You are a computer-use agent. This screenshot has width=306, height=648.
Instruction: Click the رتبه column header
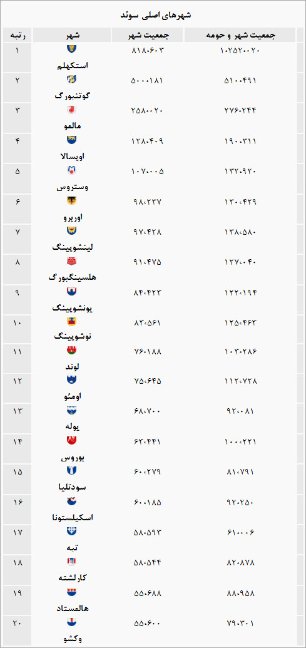(x=18, y=35)
